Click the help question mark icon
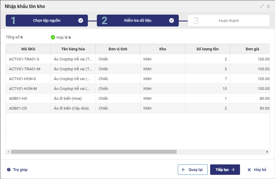The width and height of the screenshot is (275, 179). pyautogui.click(x=9, y=169)
